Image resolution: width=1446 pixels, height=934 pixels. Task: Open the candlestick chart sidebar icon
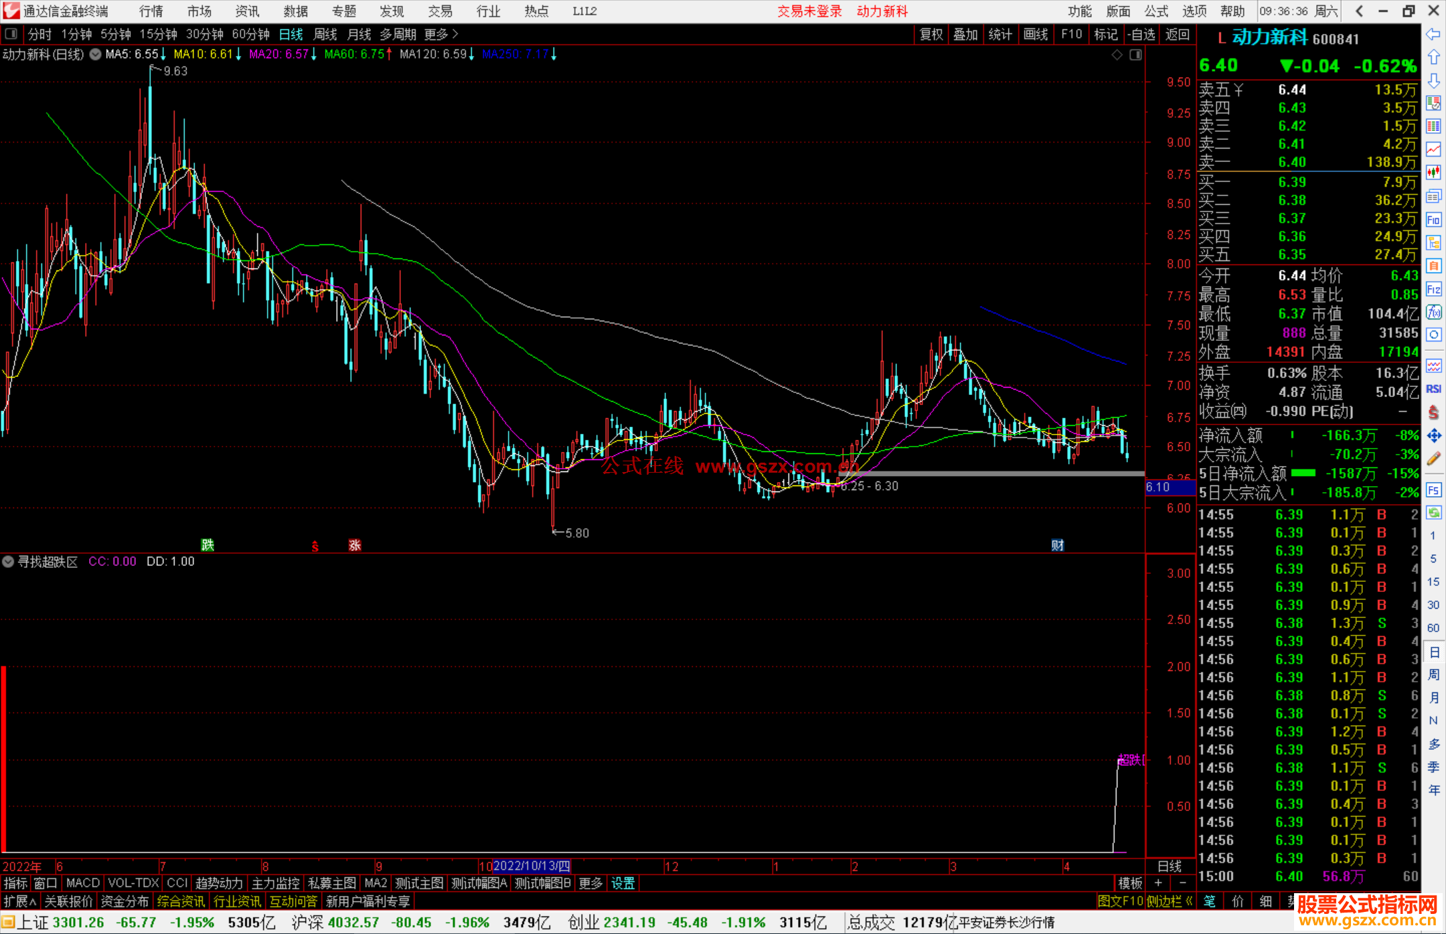pyautogui.click(x=1433, y=172)
